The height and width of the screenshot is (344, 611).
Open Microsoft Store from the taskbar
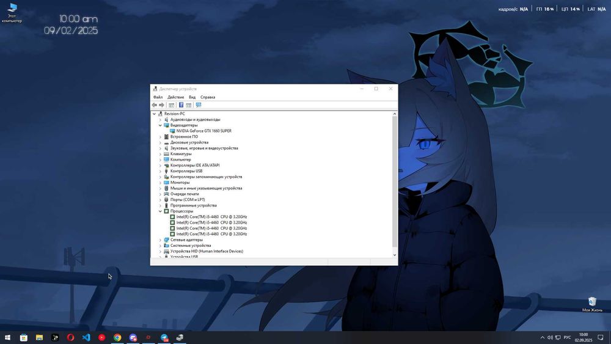(24, 337)
